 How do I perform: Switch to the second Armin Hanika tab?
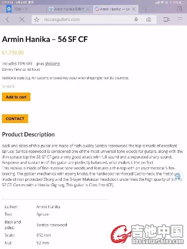pos(67,9)
